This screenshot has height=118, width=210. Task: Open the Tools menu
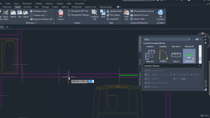click(8, 4)
